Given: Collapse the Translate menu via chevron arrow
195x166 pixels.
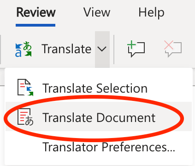Looking at the screenshot, I should coord(102,49).
